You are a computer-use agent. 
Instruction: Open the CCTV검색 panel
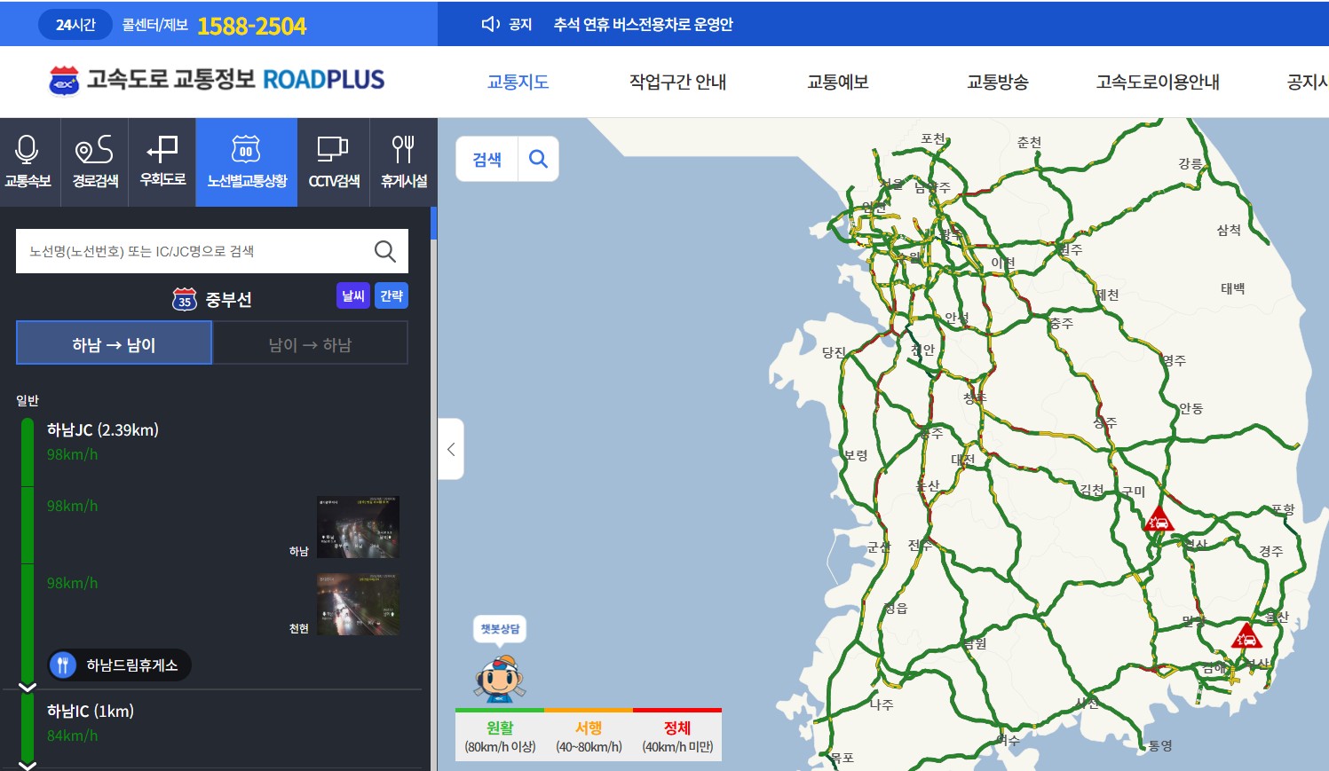(334, 162)
